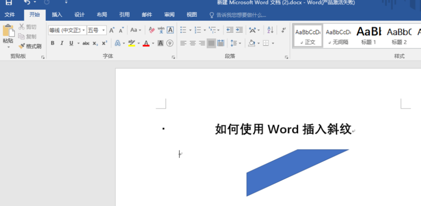The width and height of the screenshot is (421, 206).
Task: Customize the Quick Access Toolbar dropdown
Action: [66, 3]
